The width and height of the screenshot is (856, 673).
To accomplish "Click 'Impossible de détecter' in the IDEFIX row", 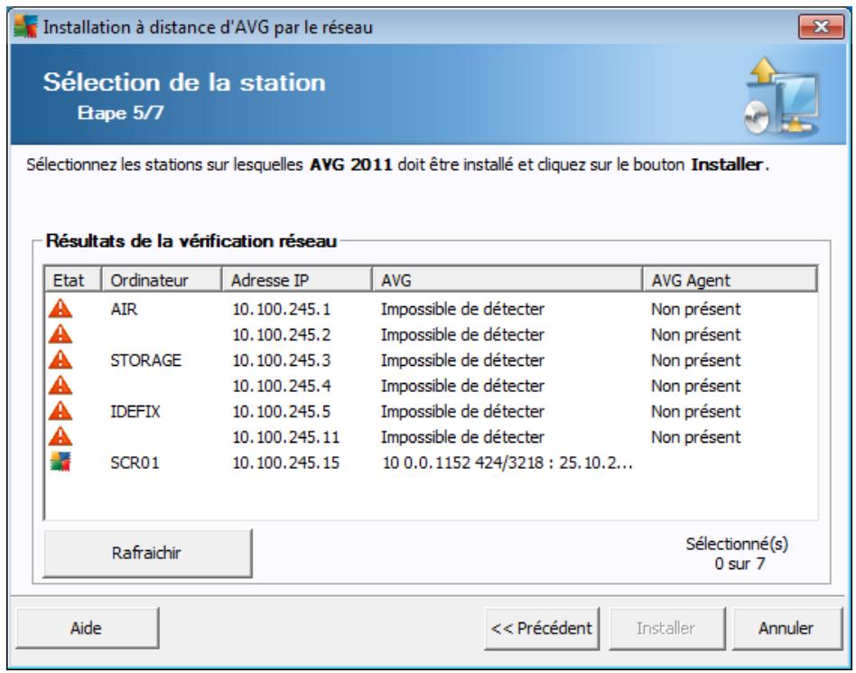I will [462, 411].
